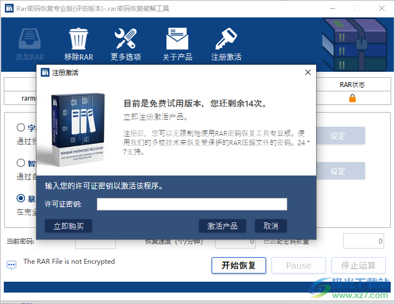Viewport: 395px width, 304px height.
Task: Click the 停止运算 stop button
Action: (x=359, y=265)
